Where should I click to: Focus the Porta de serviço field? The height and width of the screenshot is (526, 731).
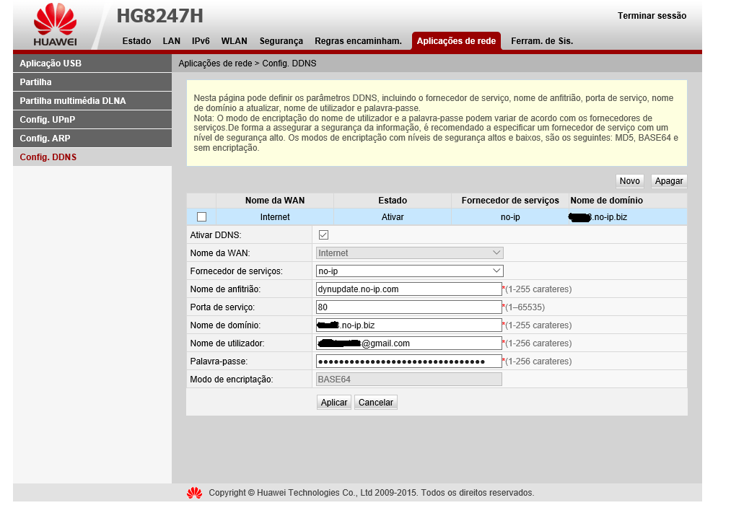click(x=408, y=307)
